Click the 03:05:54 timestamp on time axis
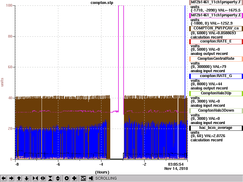Viewport: 243px width, 182px height. coord(176,164)
